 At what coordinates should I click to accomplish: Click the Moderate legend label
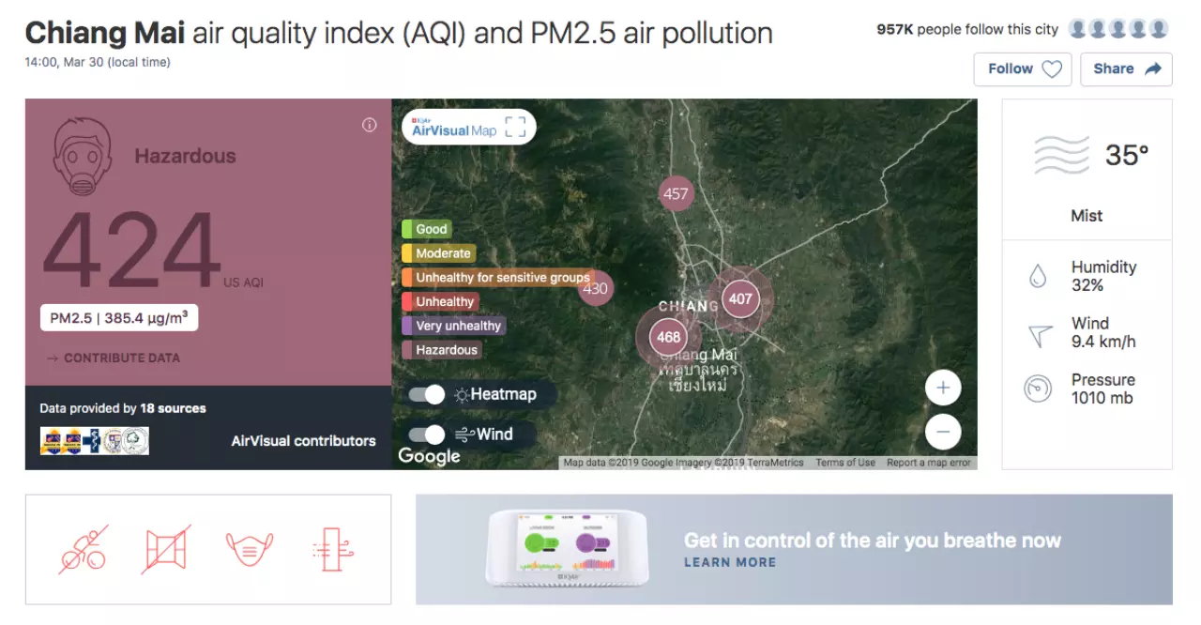[x=438, y=253]
